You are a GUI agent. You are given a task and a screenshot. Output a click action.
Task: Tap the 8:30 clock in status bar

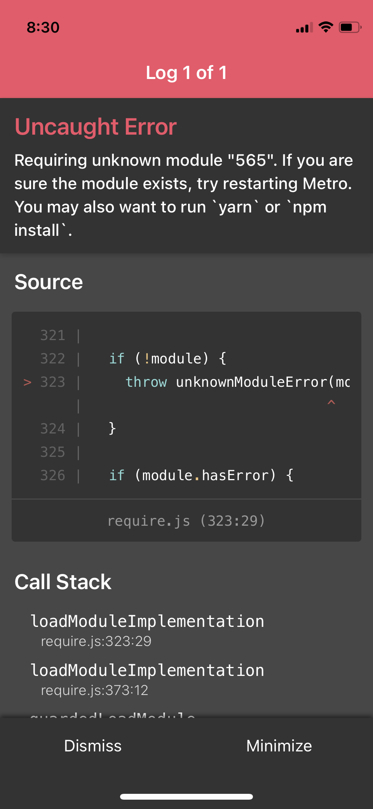[43, 27]
